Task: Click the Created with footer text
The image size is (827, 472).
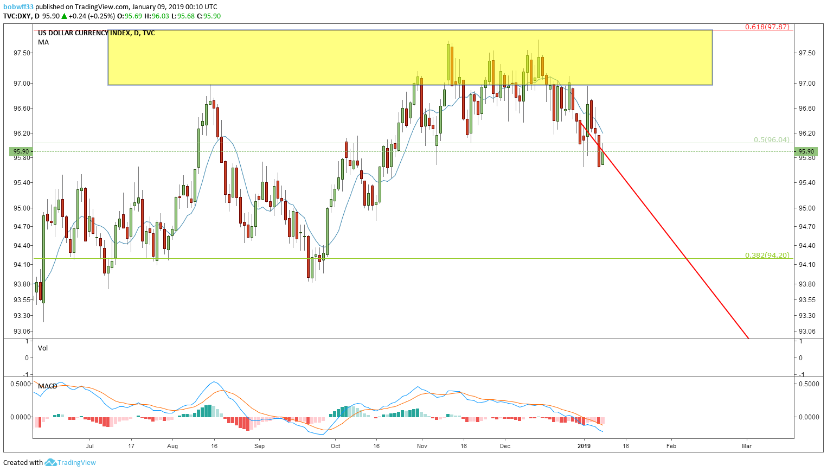Action: coord(23,463)
